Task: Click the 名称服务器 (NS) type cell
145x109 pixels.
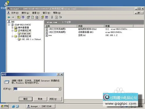Action: [86, 32]
